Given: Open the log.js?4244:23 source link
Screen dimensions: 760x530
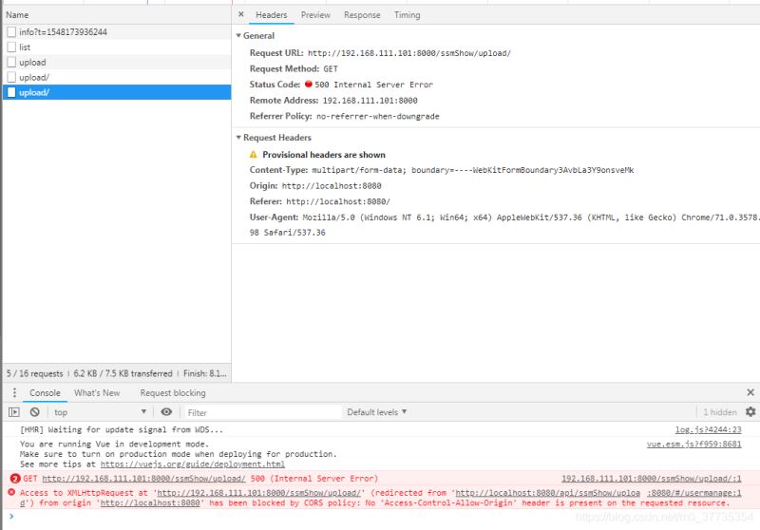Looking at the screenshot, I should (x=708, y=429).
